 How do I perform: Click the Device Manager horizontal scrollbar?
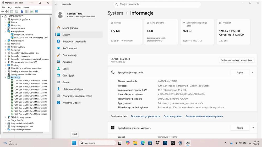point(23,133)
